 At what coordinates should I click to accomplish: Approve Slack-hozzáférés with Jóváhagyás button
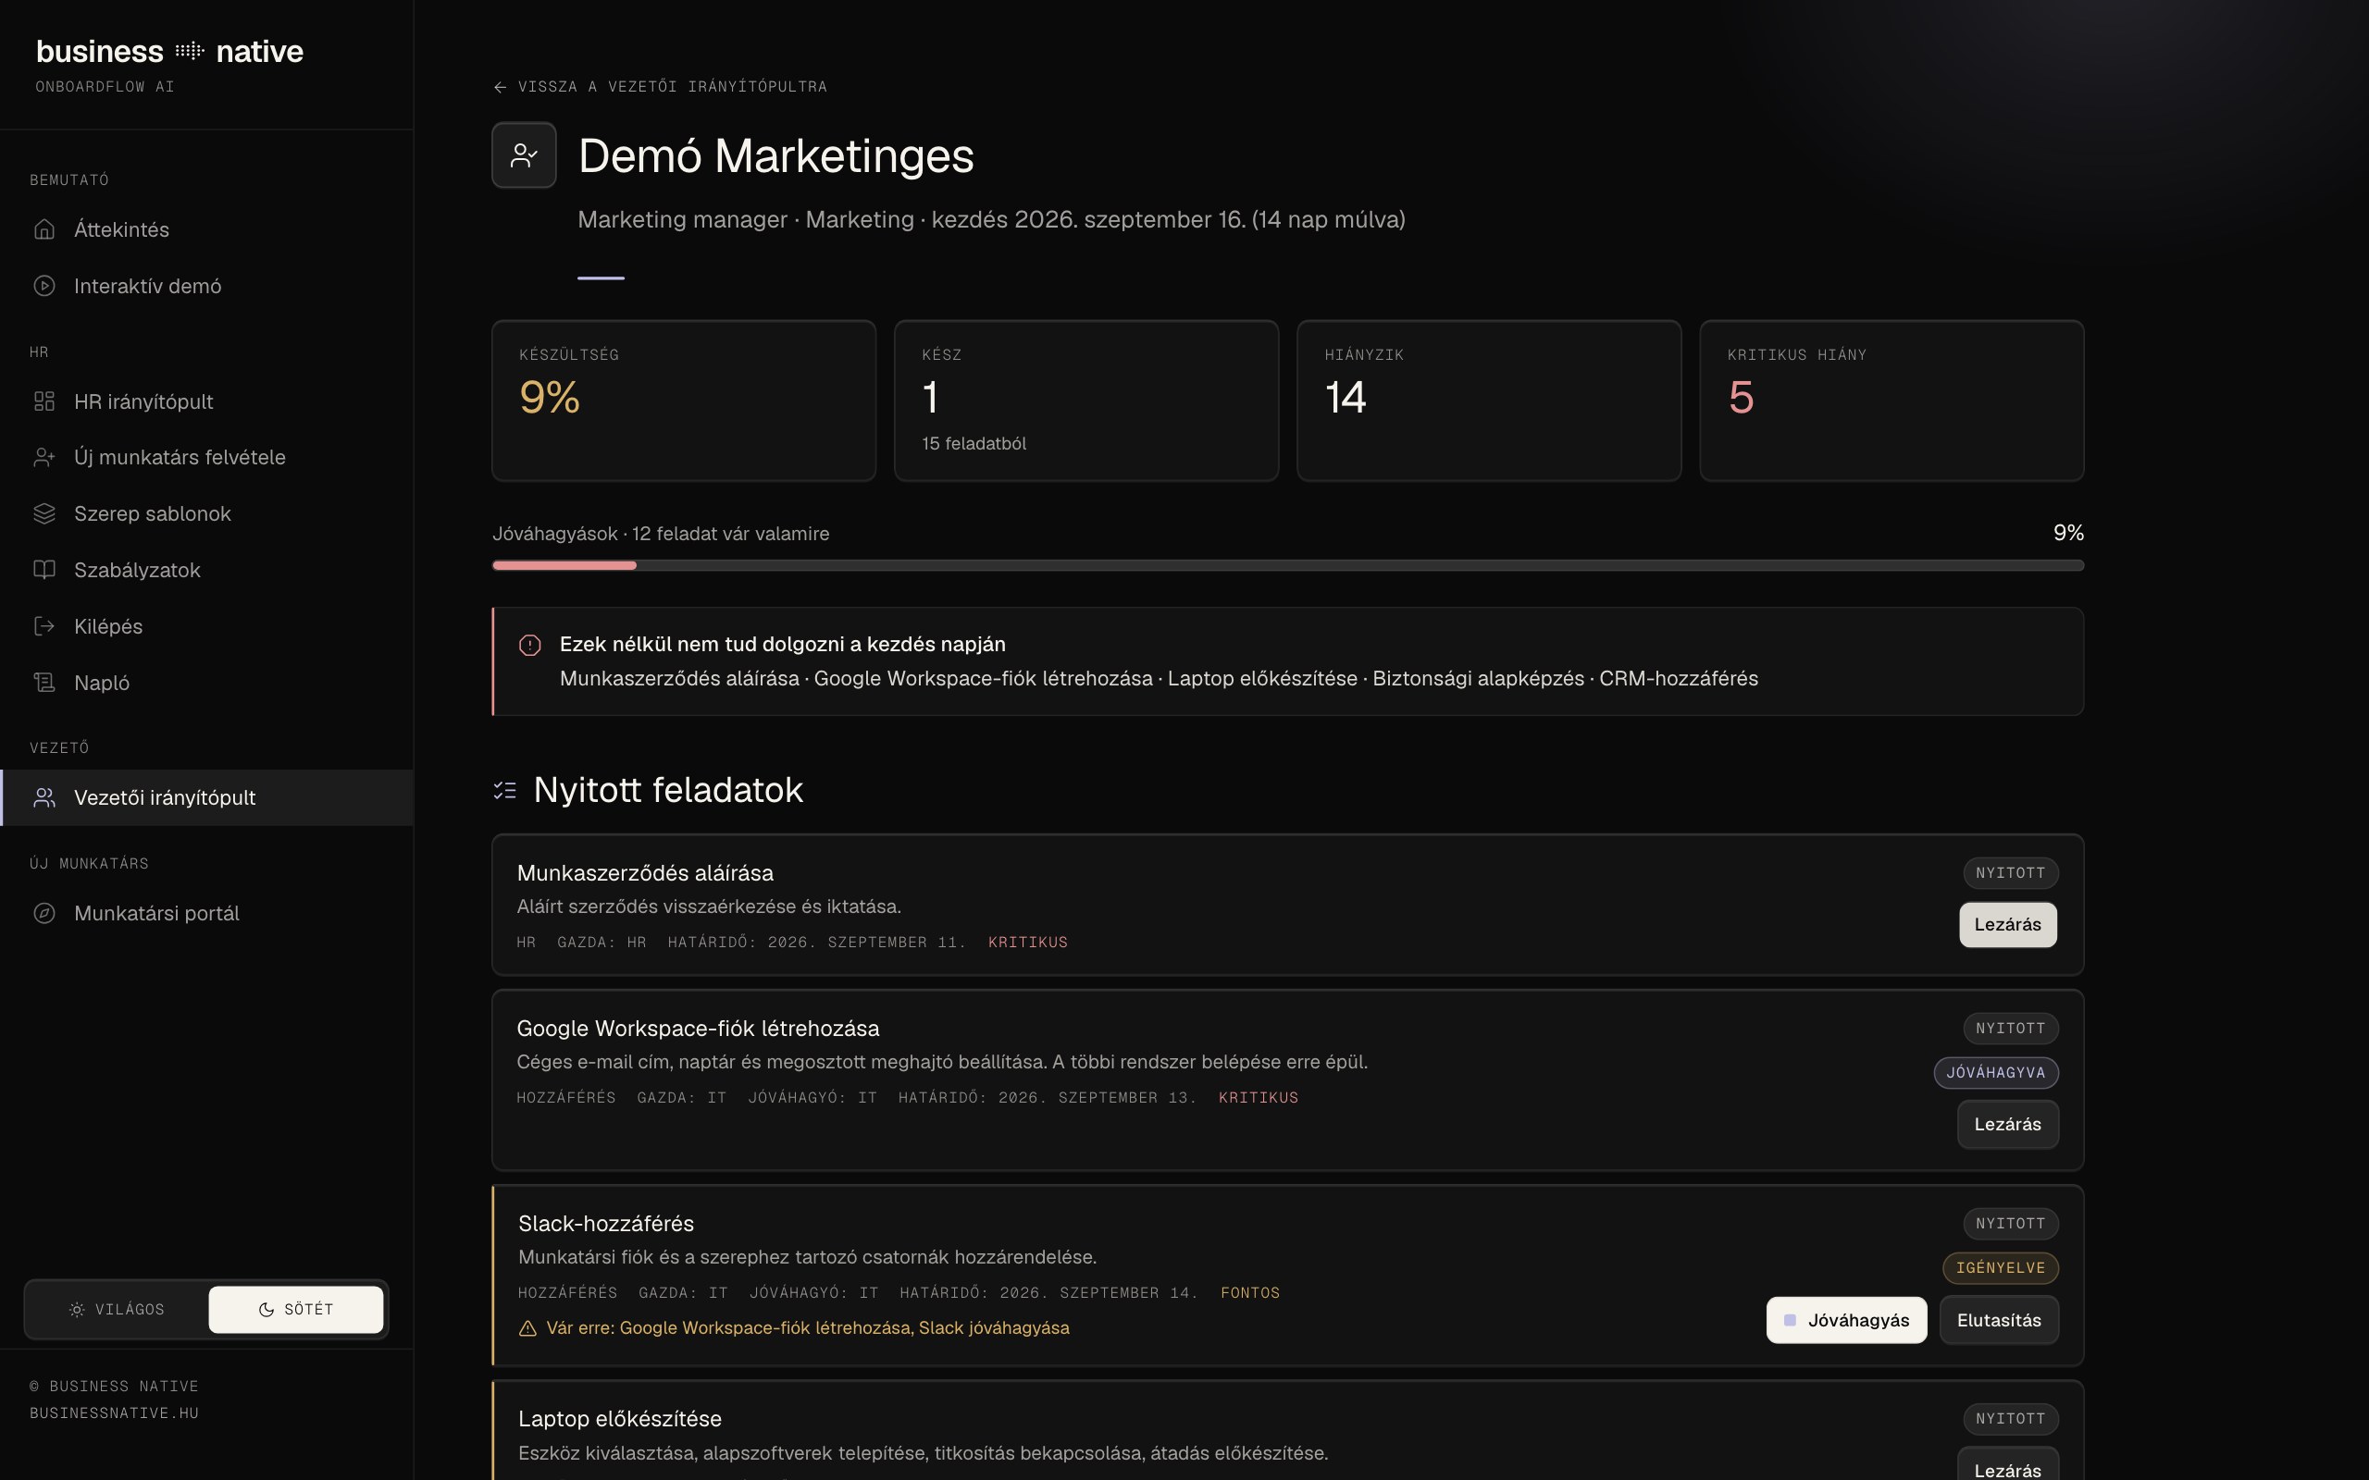[1846, 1321]
